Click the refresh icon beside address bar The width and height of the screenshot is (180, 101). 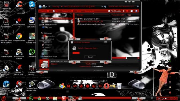105,7
